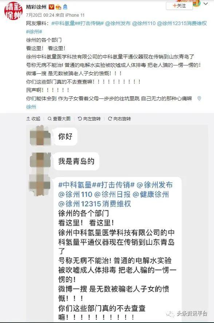
Task: Open the #打击传销# hashtag link
Action: [x=91, y=23]
